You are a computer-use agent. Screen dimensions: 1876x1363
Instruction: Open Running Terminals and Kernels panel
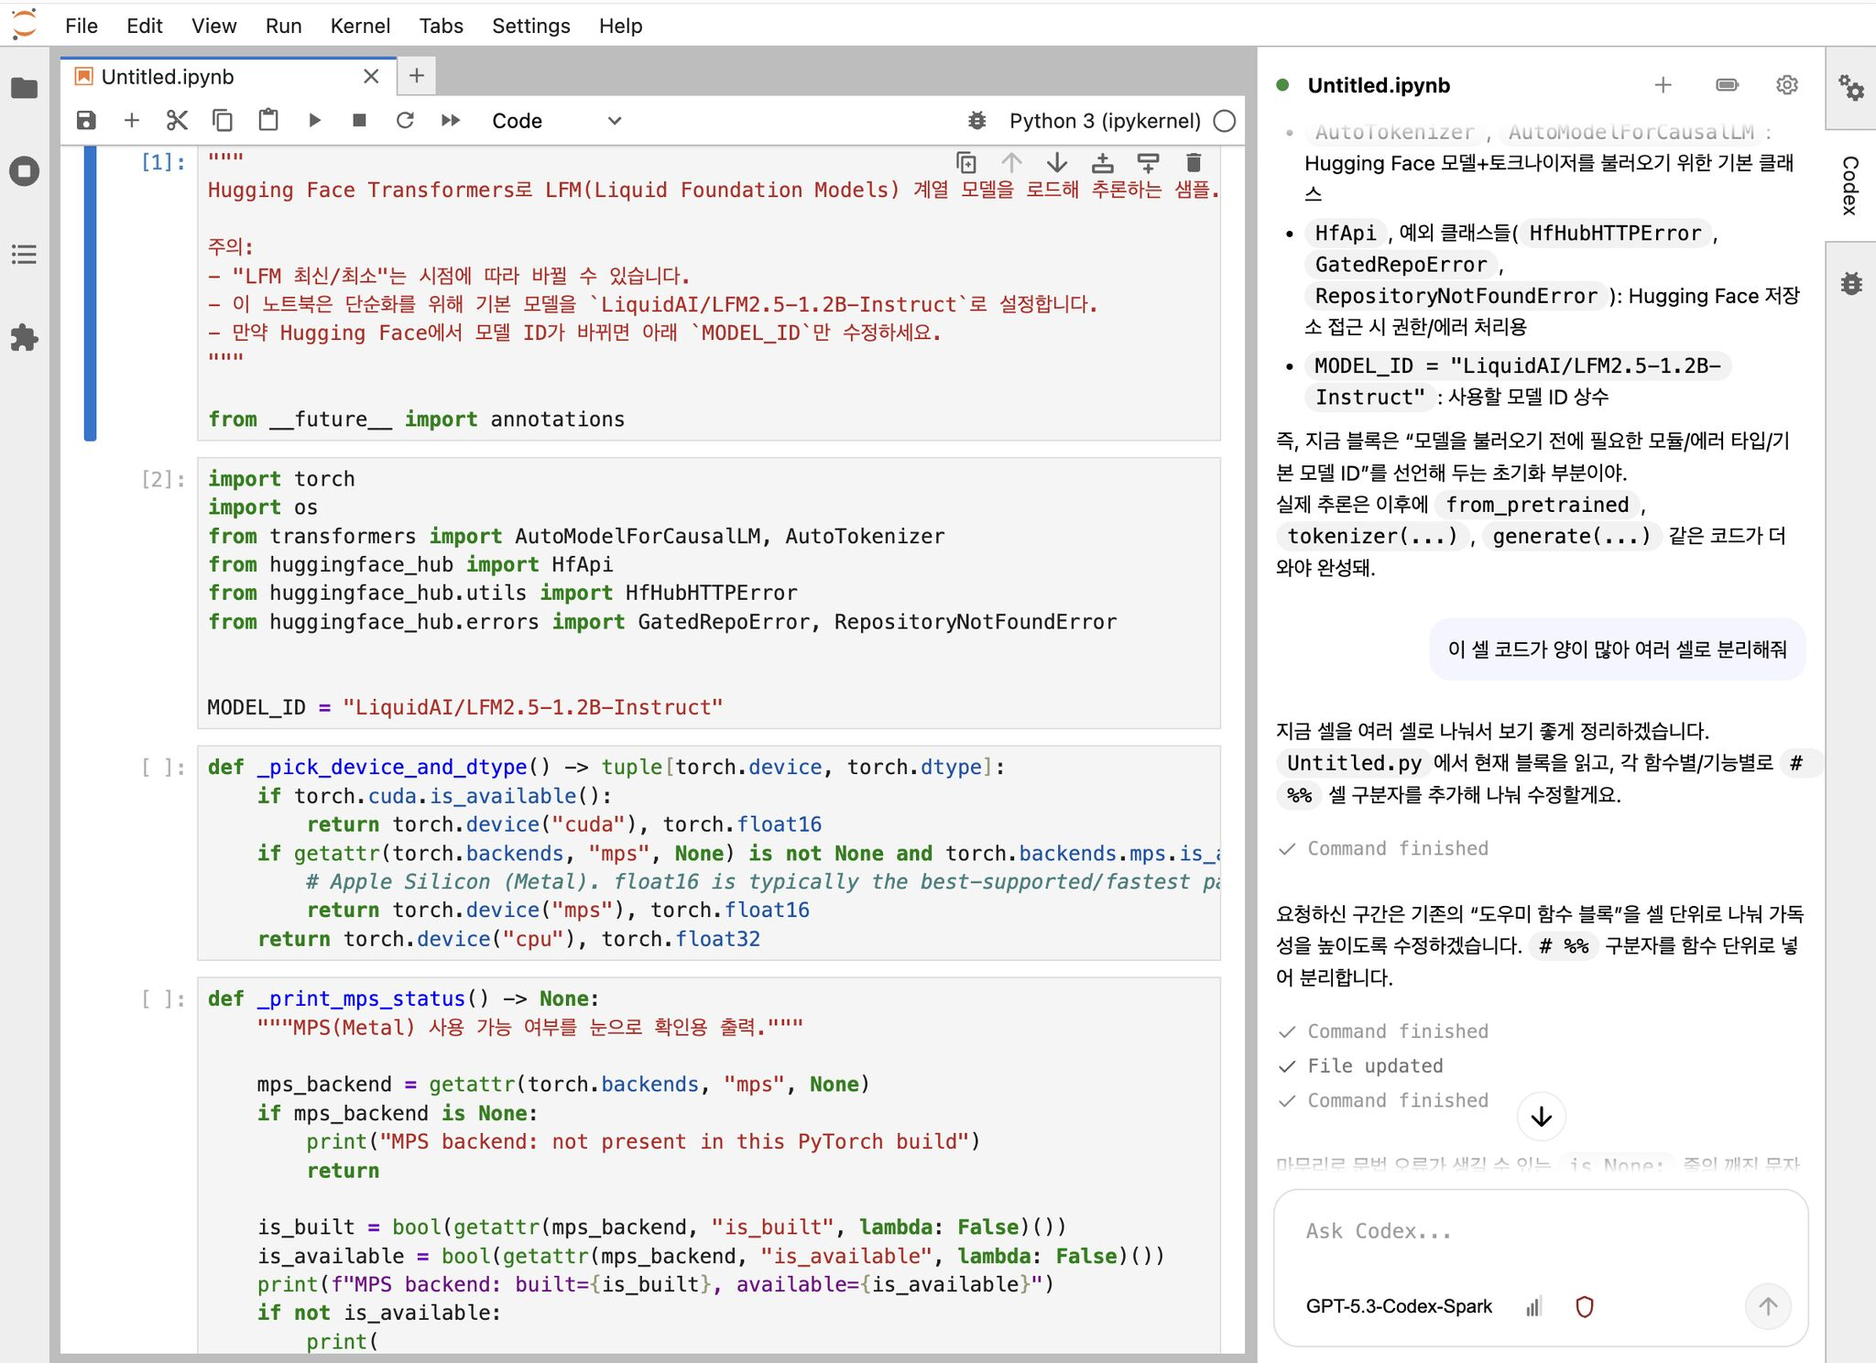[25, 171]
